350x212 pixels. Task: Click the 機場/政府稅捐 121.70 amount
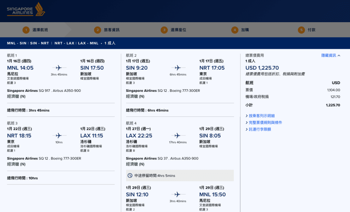point(335,97)
